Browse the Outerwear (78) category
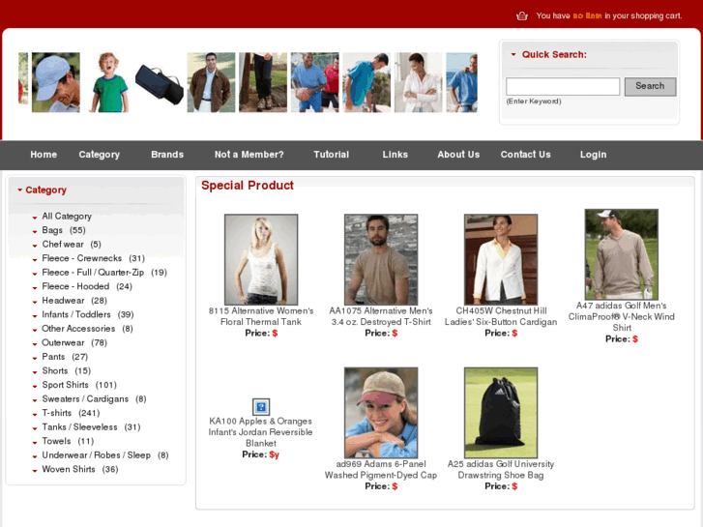This screenshot has width=703, height=527. coord(74,342)
